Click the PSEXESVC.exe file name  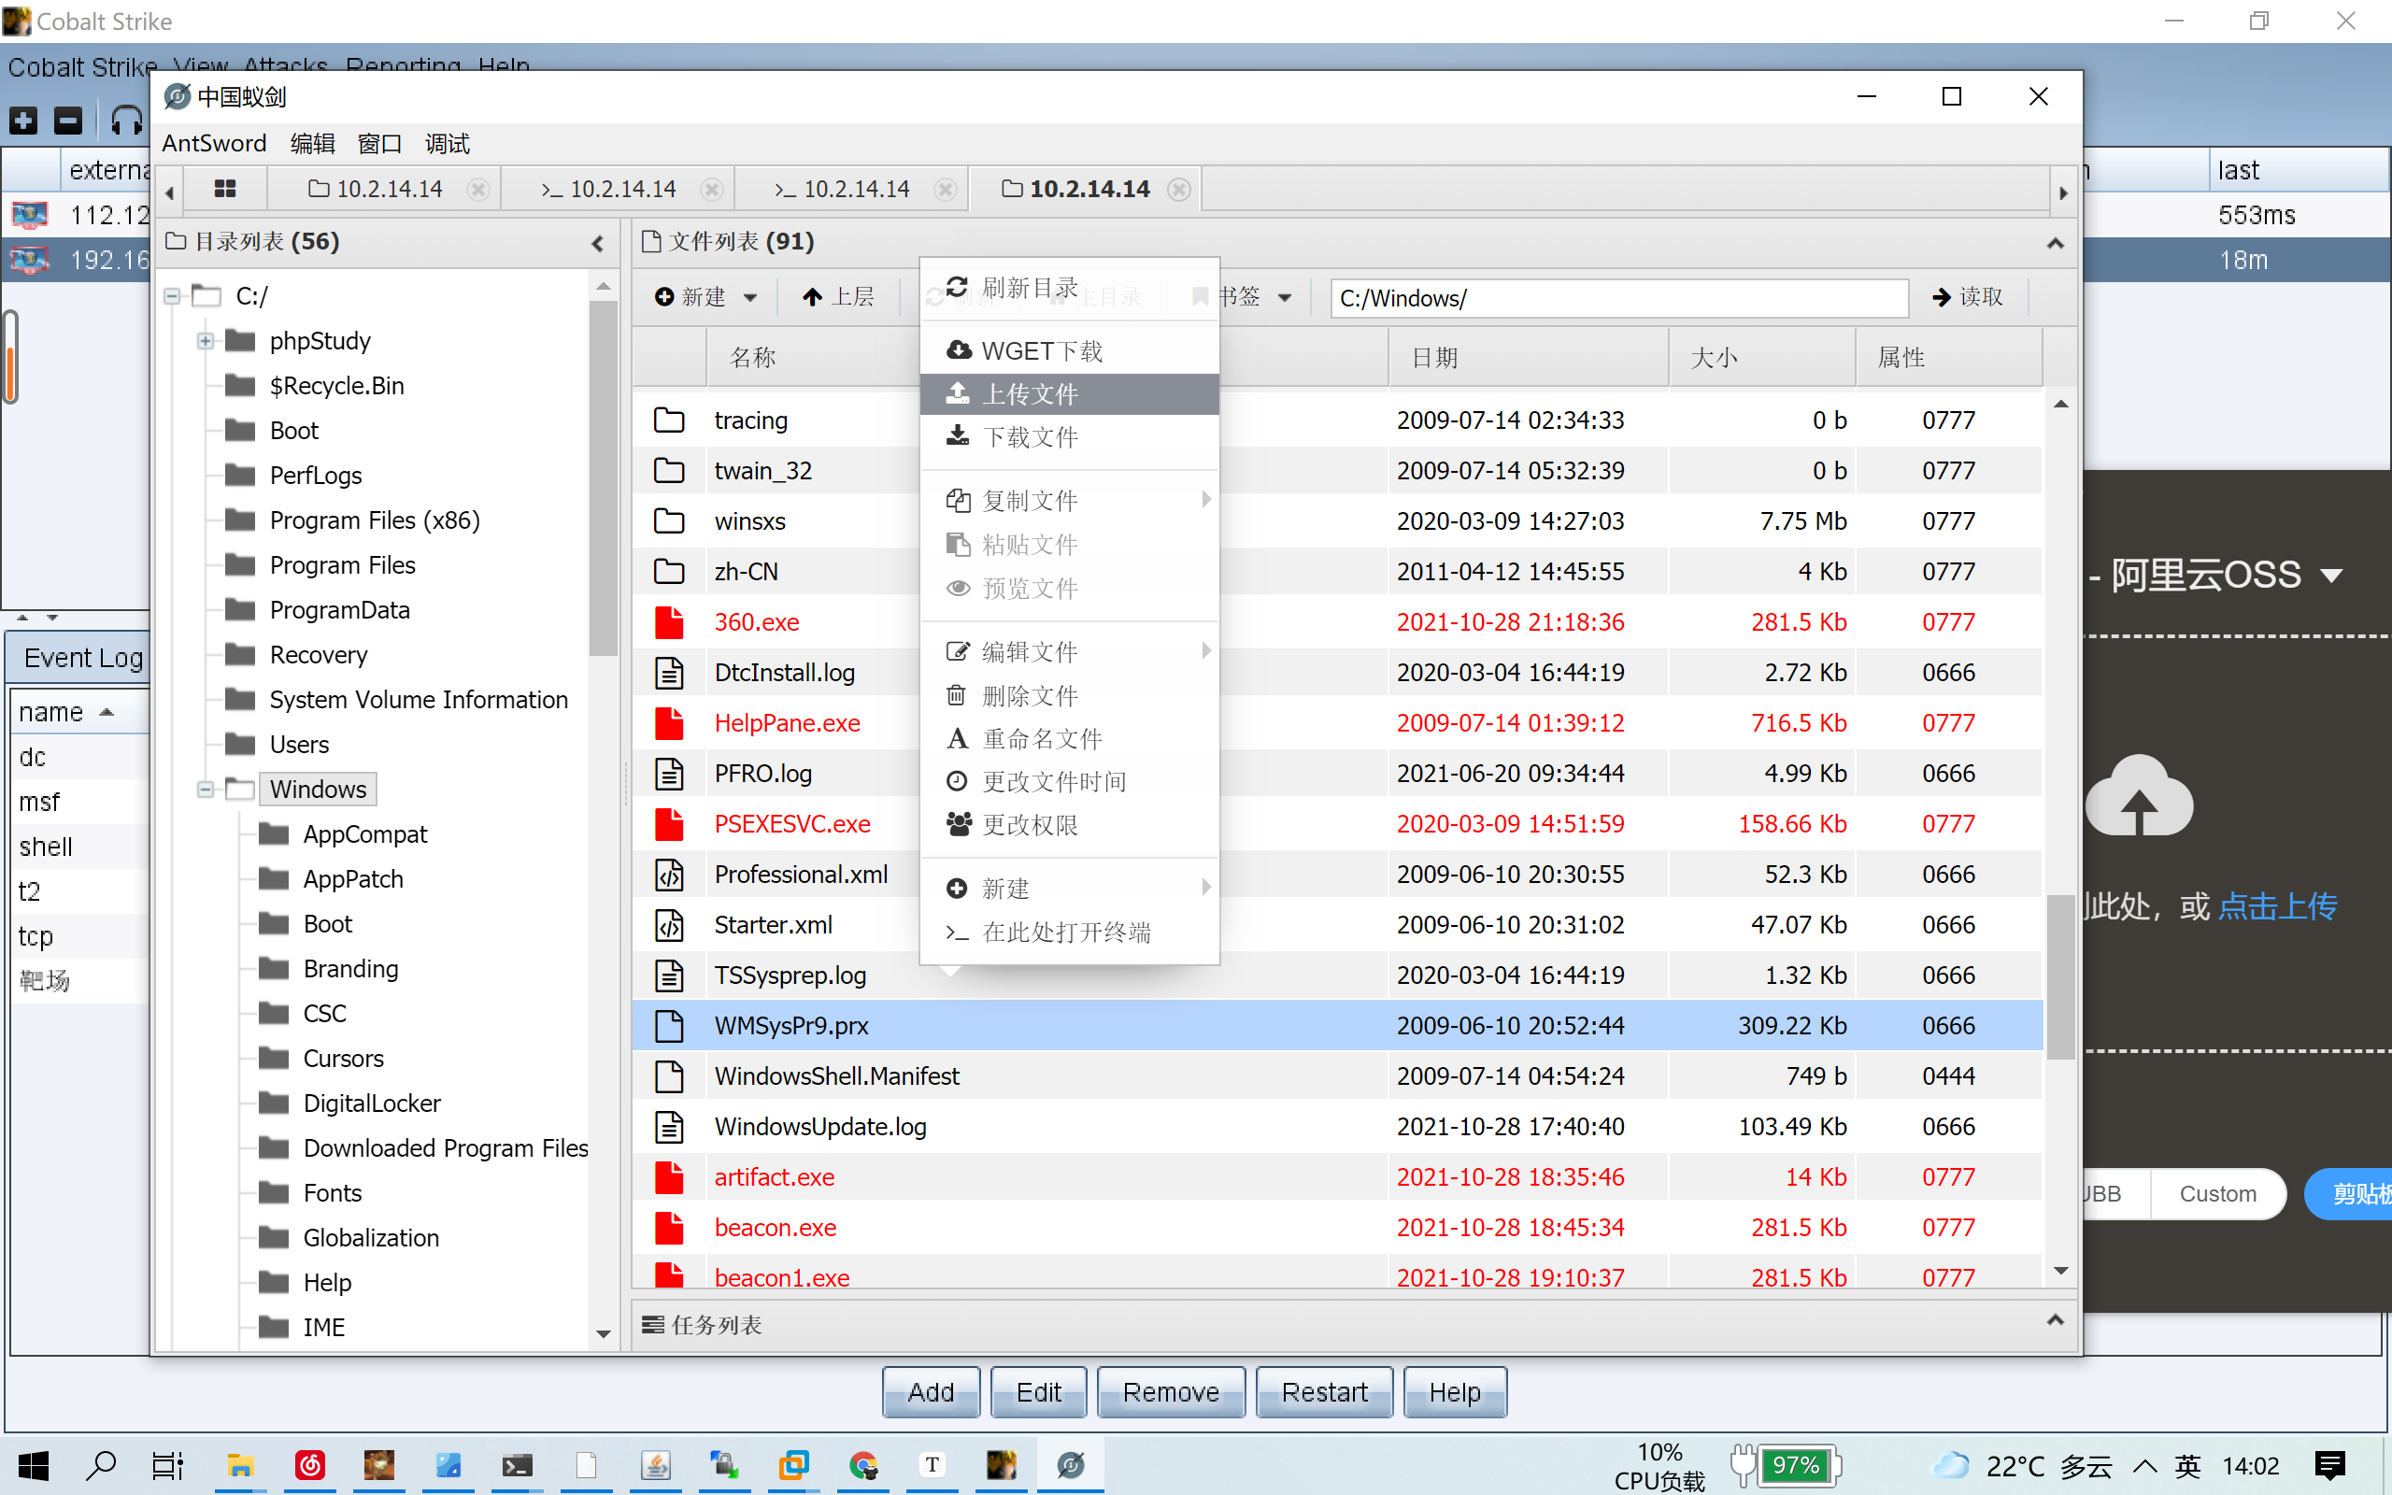tap(791, 823)
